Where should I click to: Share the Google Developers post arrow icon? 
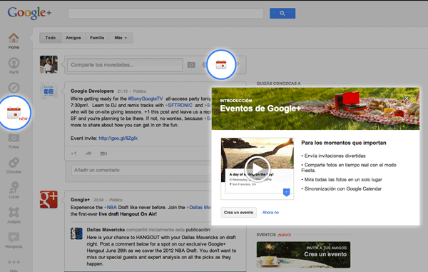click(x=88, y=153)
